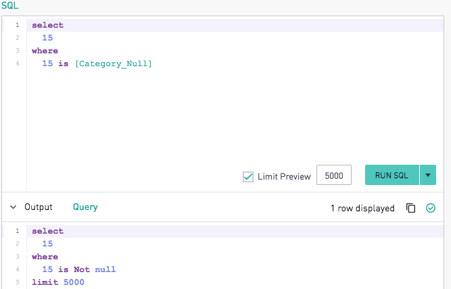Click the [Category_Null] filter reference
The width and height of the screenshot is (451, 289).
(114, 63)
